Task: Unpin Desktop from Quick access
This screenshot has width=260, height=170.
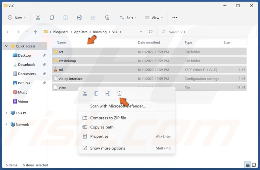Action: point(44,55)
